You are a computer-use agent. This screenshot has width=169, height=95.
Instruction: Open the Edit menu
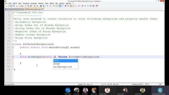pos(10,3)
